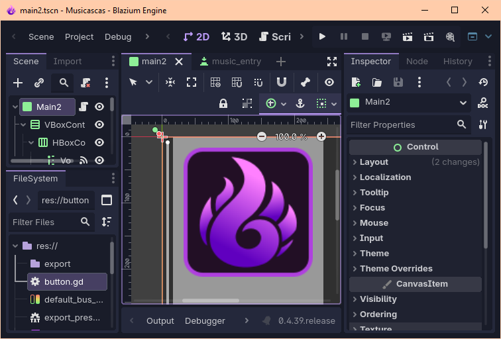This screenshot has height=339, width=501.
Task: Enable Movie Maker mode film reel icon
Action: [450, 36]
